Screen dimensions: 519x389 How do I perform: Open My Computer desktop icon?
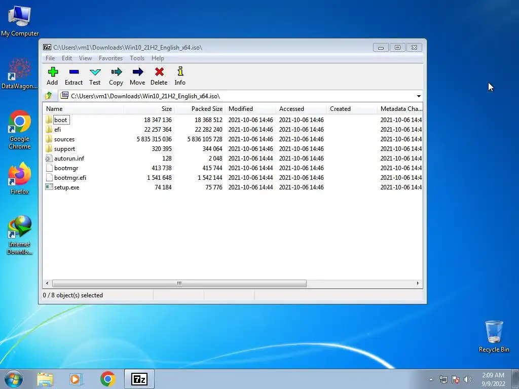20,21
